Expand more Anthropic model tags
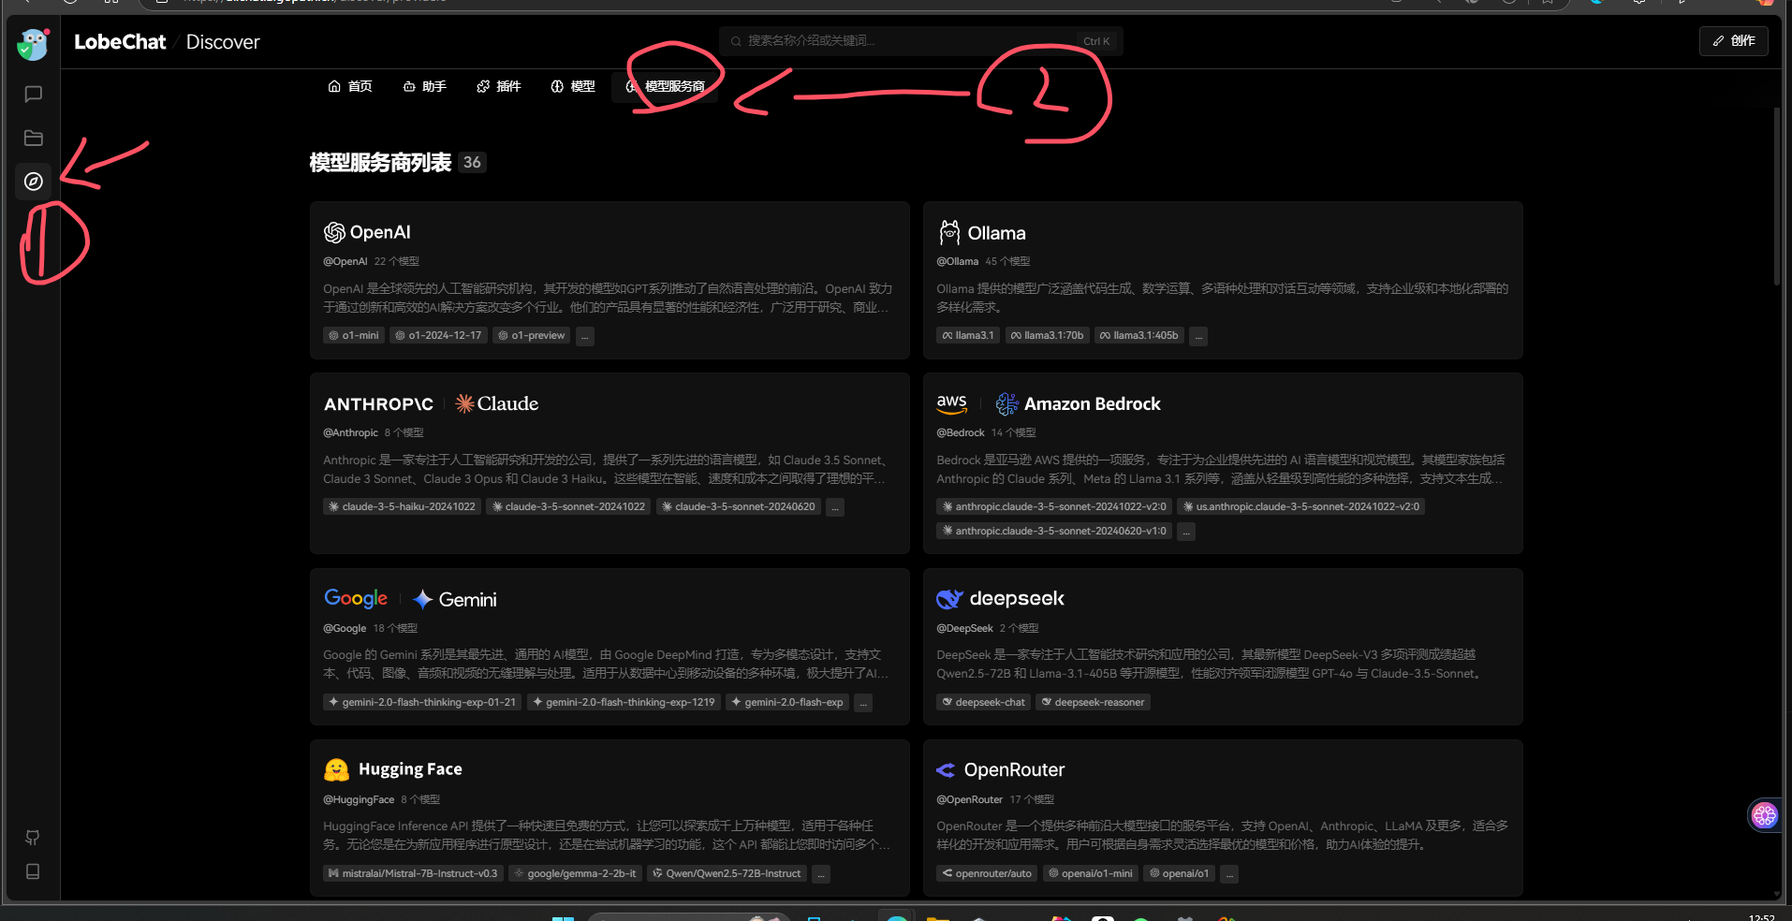Viewport: 1792px width, 921px height. [835, 507]
